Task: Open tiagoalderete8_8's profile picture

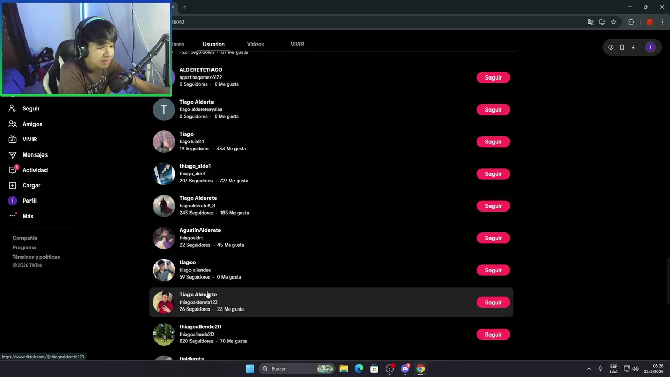Action: click(x=164, y=206)
